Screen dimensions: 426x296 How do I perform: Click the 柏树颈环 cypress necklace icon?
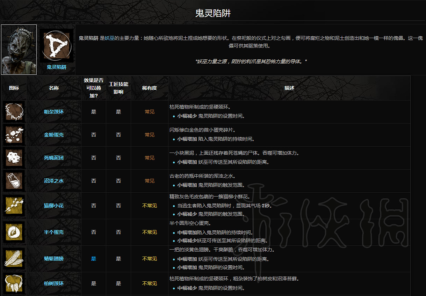(x=14, y=283)
